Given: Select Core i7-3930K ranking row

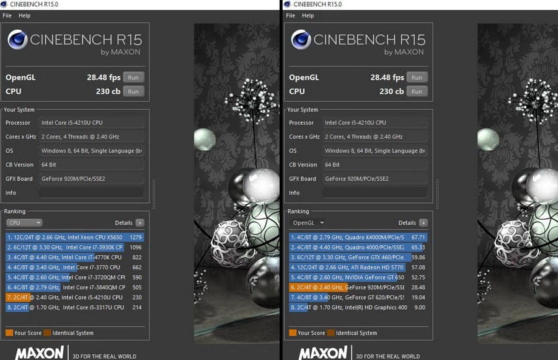Looking at the screenshot, I should [75, 248].
